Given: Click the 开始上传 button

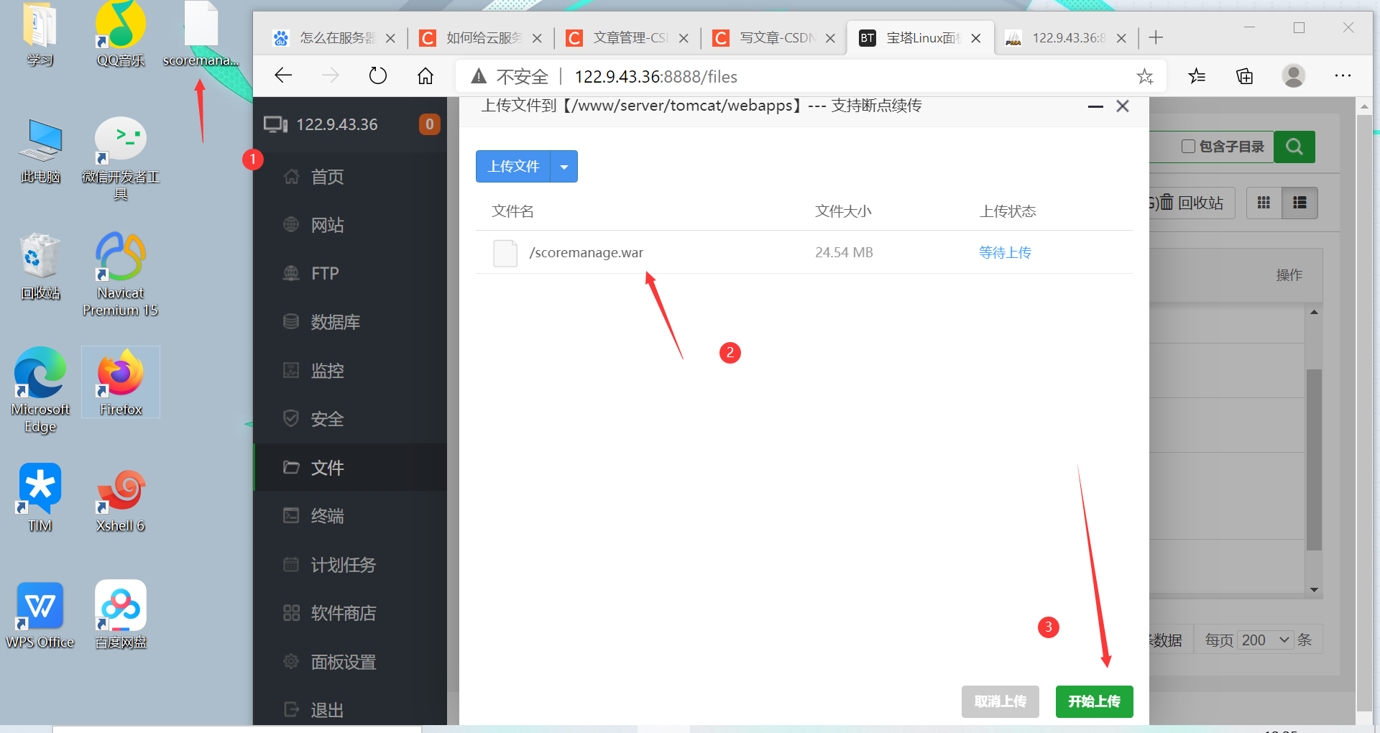Looking at the screenshot, I should point(1094,701).
